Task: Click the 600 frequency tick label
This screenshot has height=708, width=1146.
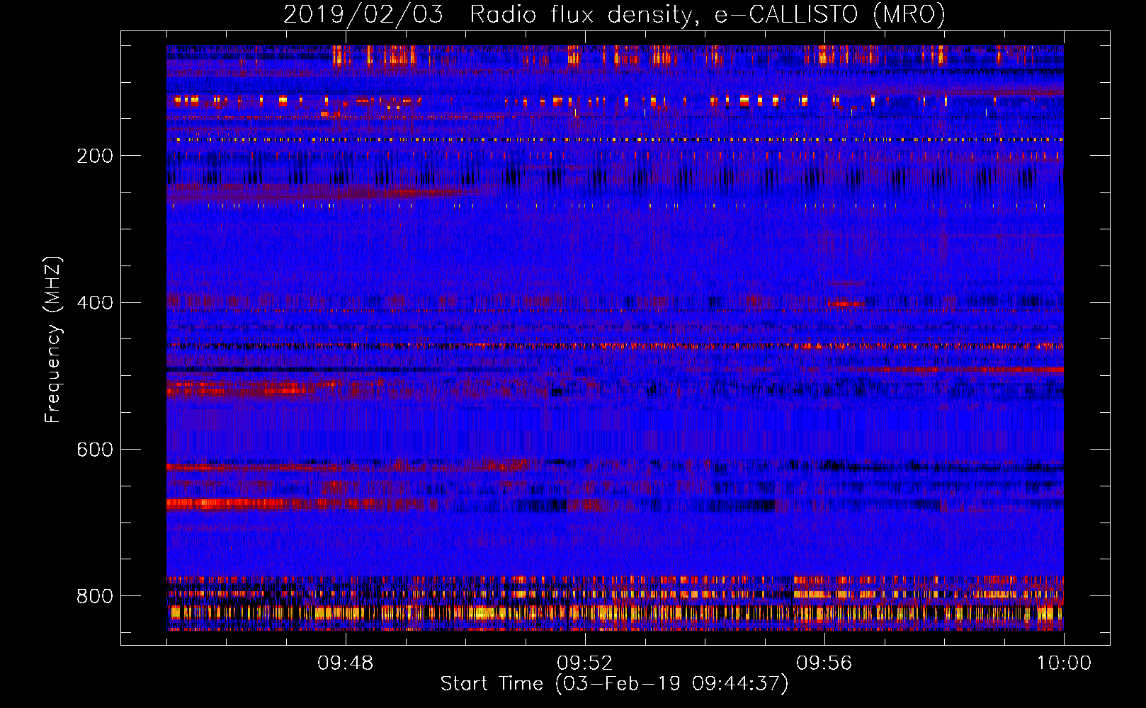Action: coord(95,450)
